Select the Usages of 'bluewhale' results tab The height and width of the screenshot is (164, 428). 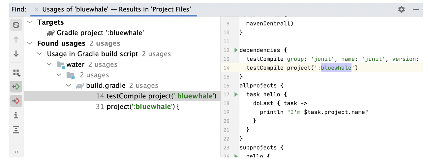point(116,10)
